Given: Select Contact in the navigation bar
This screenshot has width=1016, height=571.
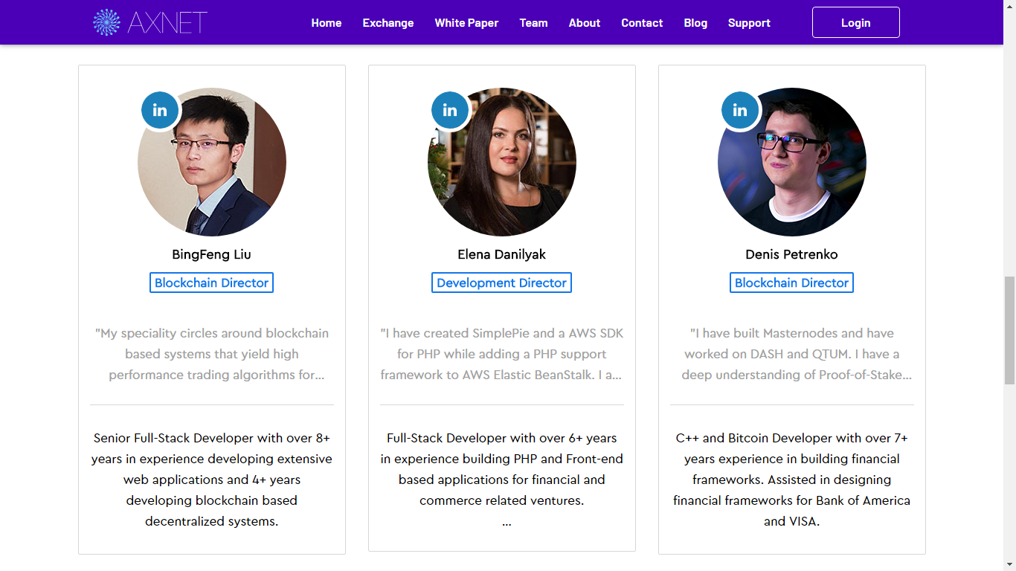Looking at the screenshot, I should click(642, 23).
